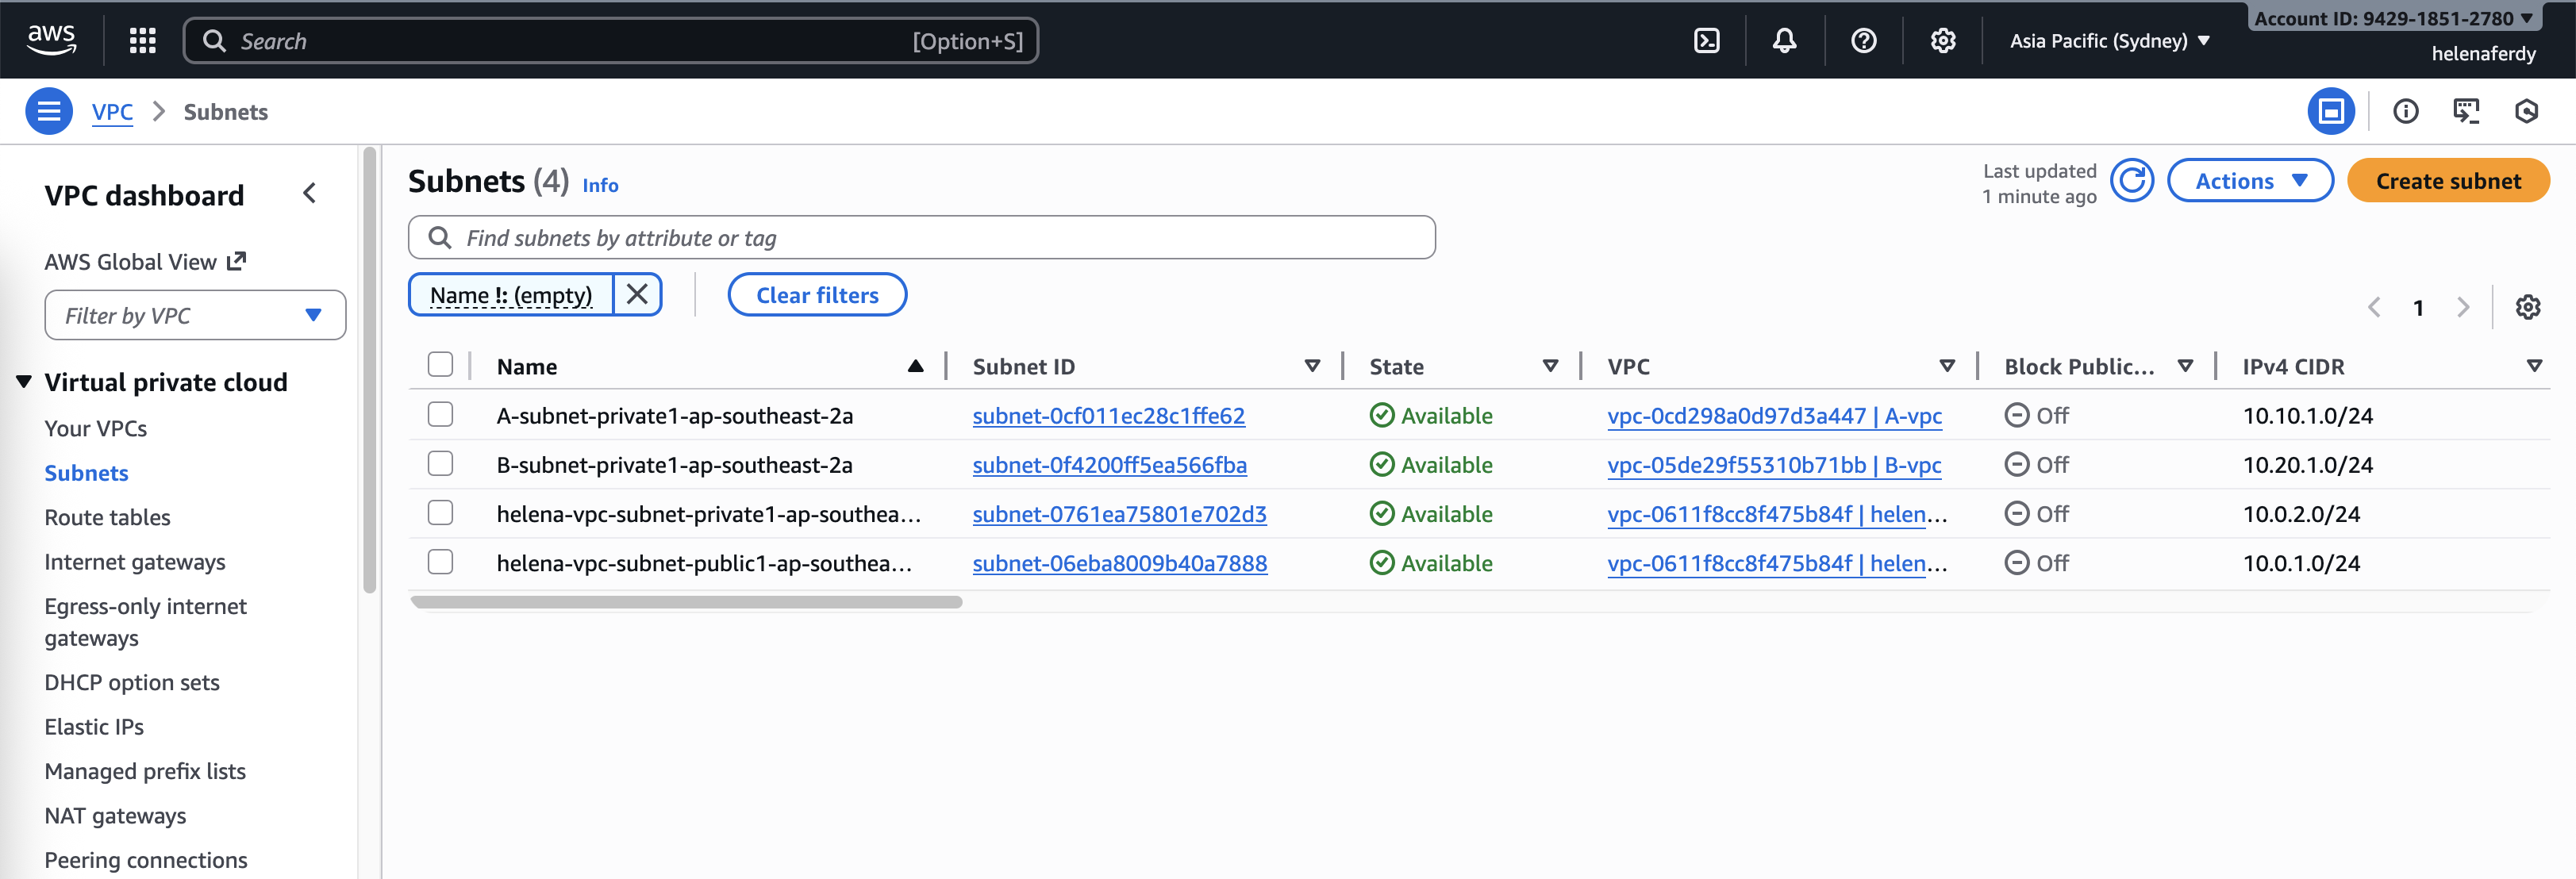Open the info panel icon
The image size is (2576, 879).
pos(2405,111)
